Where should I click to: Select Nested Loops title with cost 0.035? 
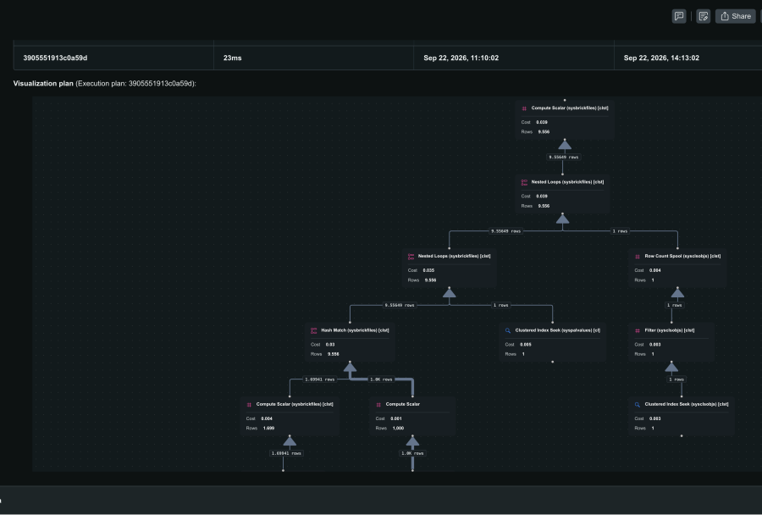455,256
